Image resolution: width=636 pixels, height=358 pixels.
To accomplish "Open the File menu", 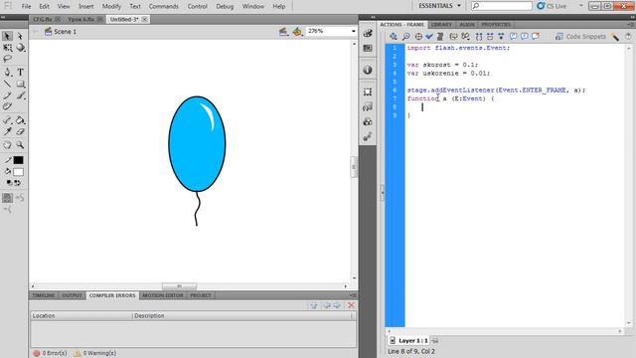I will coord(26,6).
